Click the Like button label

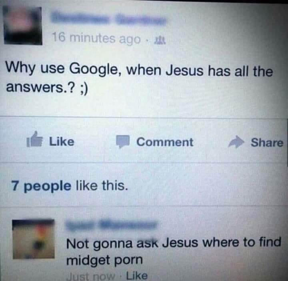62,142
